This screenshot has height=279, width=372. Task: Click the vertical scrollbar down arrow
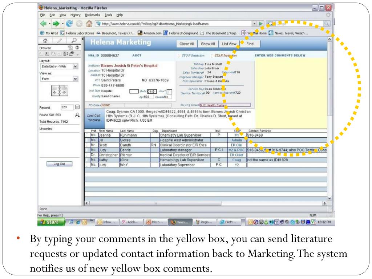coord(329,198)
